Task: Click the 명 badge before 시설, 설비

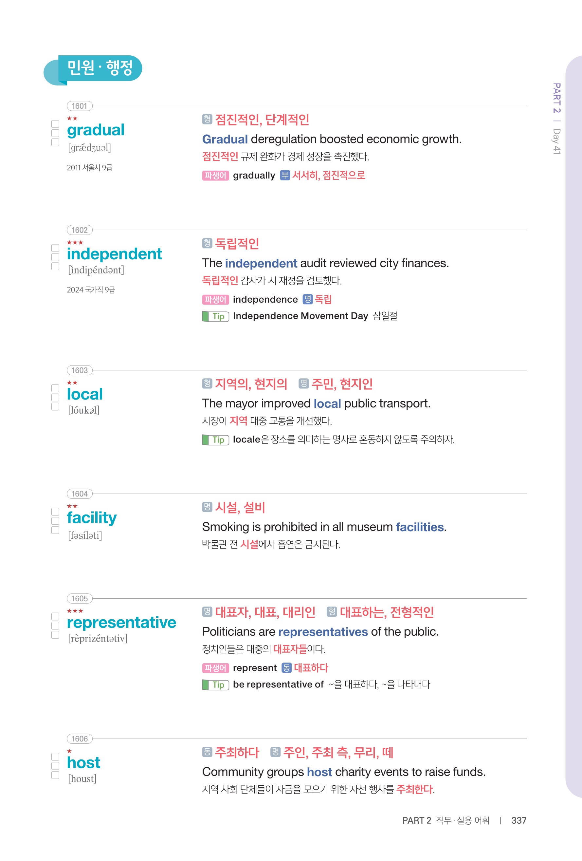Action: tap(207, 507)
